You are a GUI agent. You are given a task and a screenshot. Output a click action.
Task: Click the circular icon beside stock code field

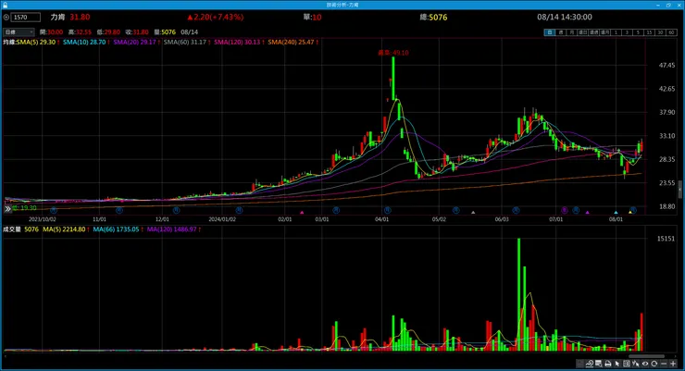[6, 17]
